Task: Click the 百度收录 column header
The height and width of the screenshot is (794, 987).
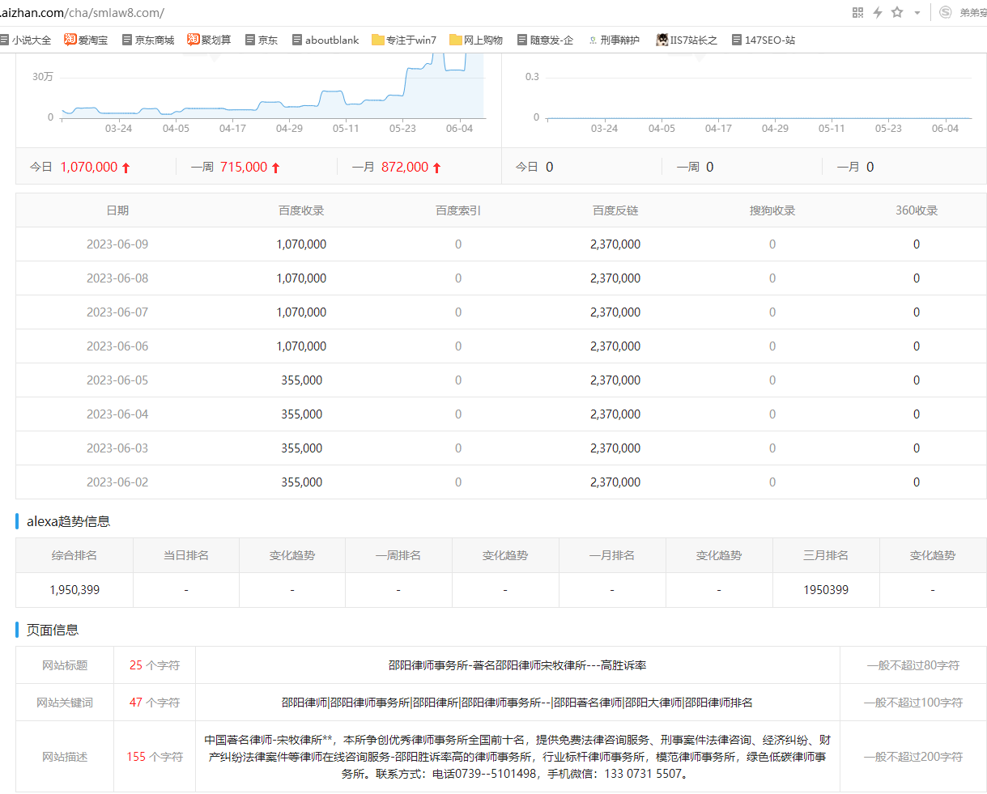Action: click(x=301, y=210)
